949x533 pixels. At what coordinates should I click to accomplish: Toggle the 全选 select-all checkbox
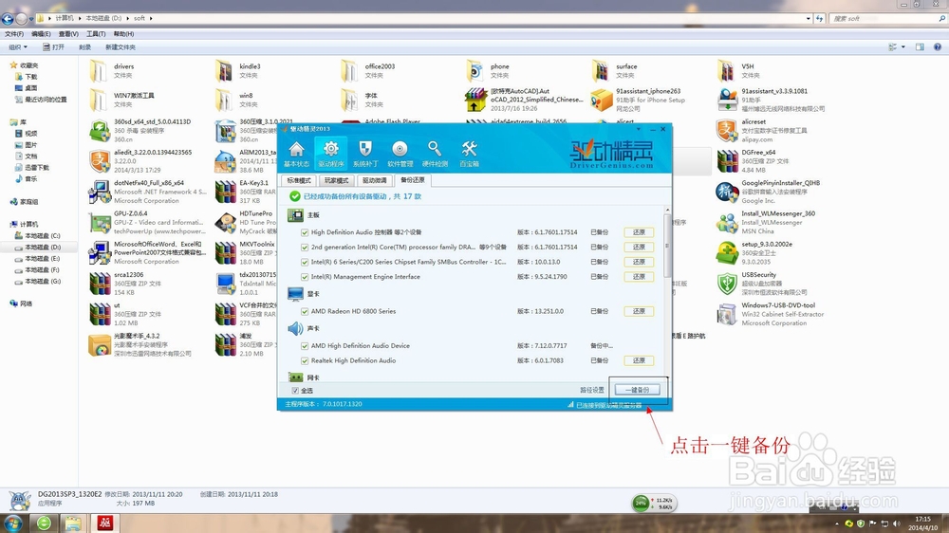point(295,391)
